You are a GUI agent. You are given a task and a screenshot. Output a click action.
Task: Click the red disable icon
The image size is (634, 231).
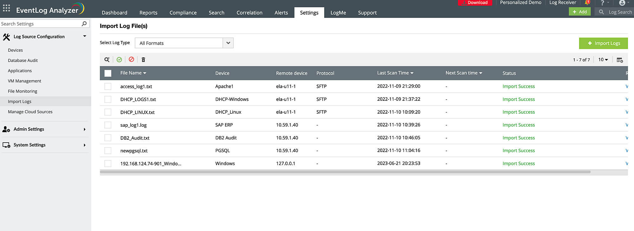pyautogui.click(x=131, y=59)
